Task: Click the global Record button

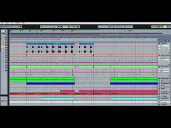Action: [61, 27]
